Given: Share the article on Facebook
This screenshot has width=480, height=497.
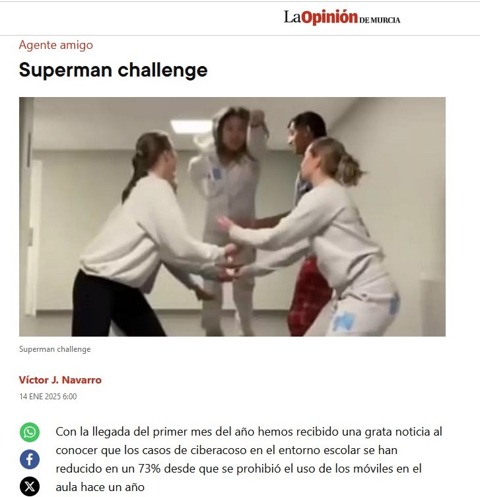Looking at the screenshot, I should [30, 459].
